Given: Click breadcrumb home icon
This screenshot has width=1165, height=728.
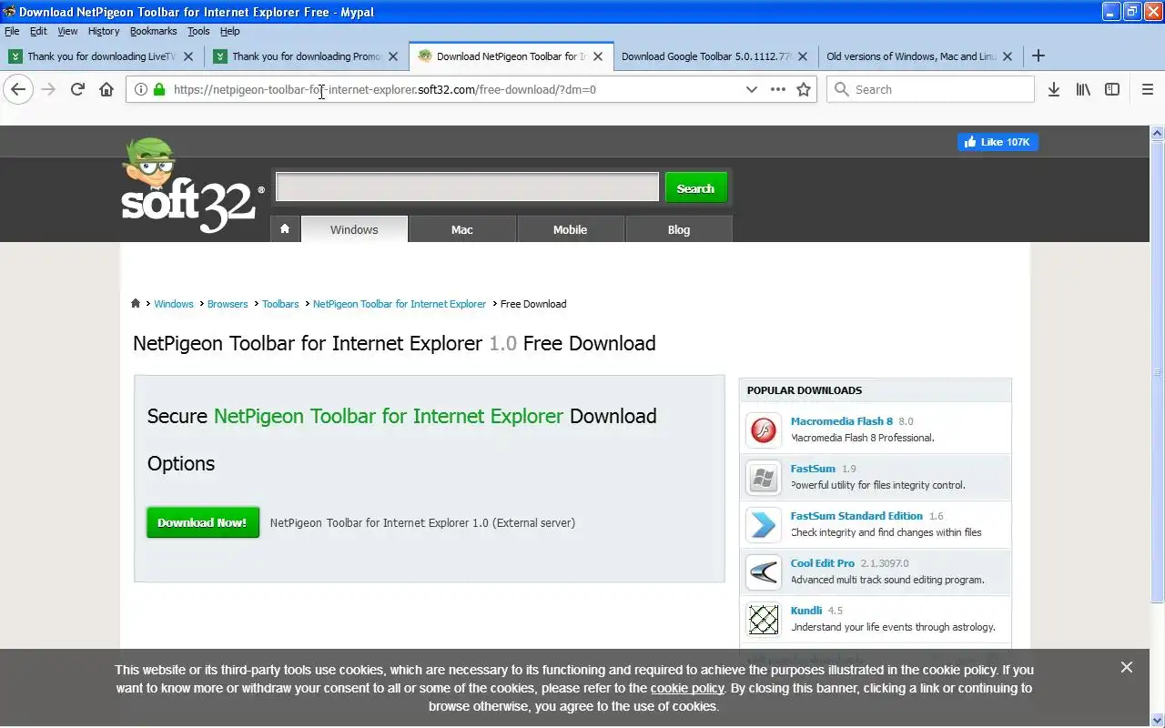Looking at the screenshot, I should [x=136, y=304].
